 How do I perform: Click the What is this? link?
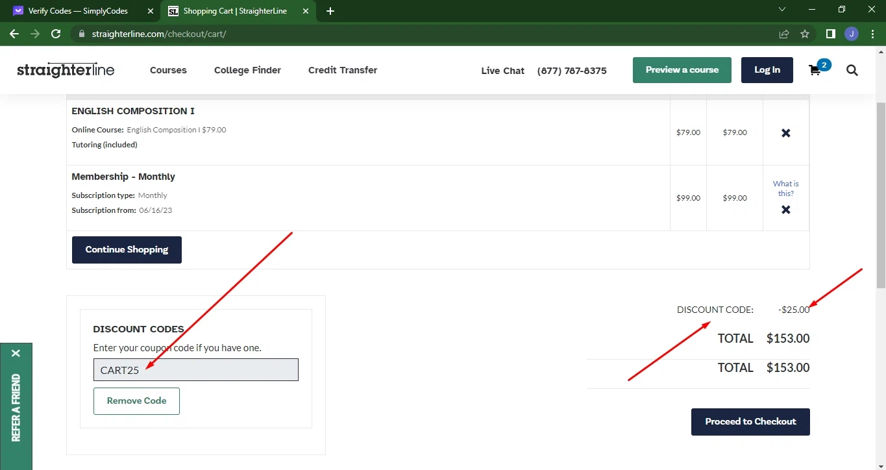click(x=785, y=188)
